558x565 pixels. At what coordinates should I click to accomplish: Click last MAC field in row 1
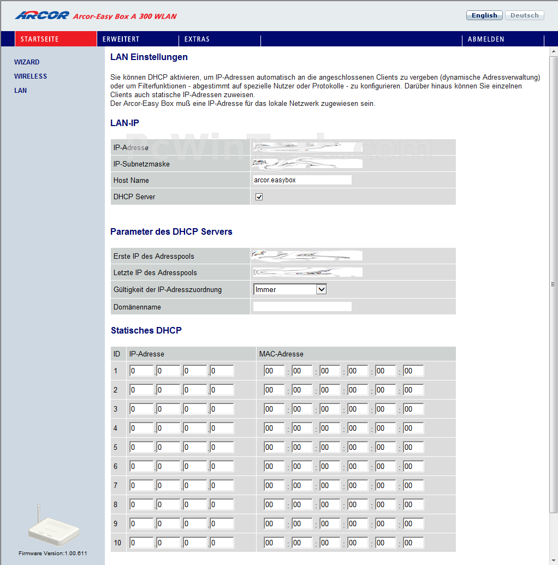coord(413,371)
